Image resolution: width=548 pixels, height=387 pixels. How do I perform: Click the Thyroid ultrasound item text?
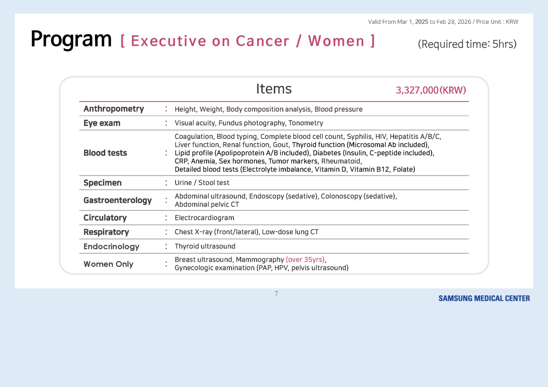(205, 246)
